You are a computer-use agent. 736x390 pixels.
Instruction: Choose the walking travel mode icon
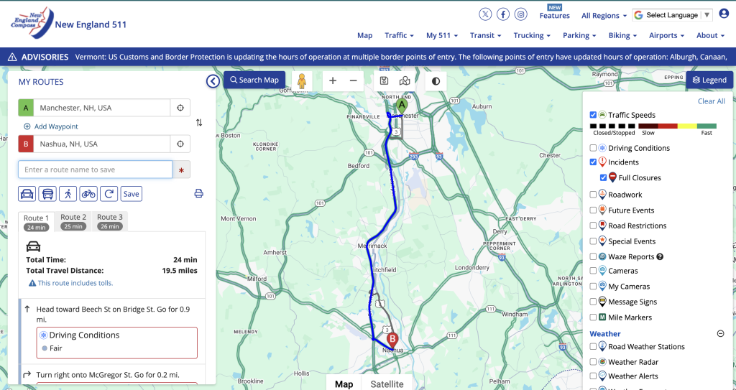[68, 194]
